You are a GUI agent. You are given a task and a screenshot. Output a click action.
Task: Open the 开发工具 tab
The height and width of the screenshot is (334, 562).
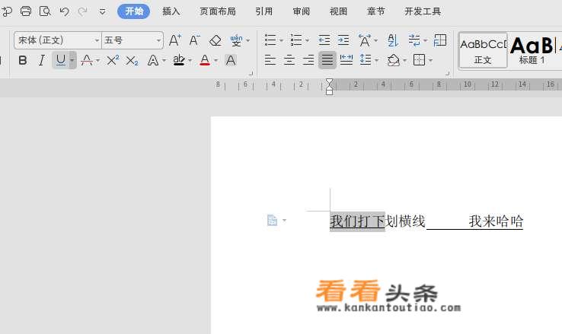point(423,11)
